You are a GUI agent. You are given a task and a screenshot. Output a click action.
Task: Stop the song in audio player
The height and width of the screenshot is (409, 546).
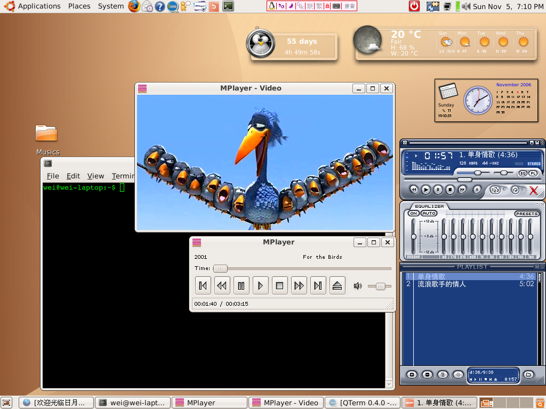450,190
